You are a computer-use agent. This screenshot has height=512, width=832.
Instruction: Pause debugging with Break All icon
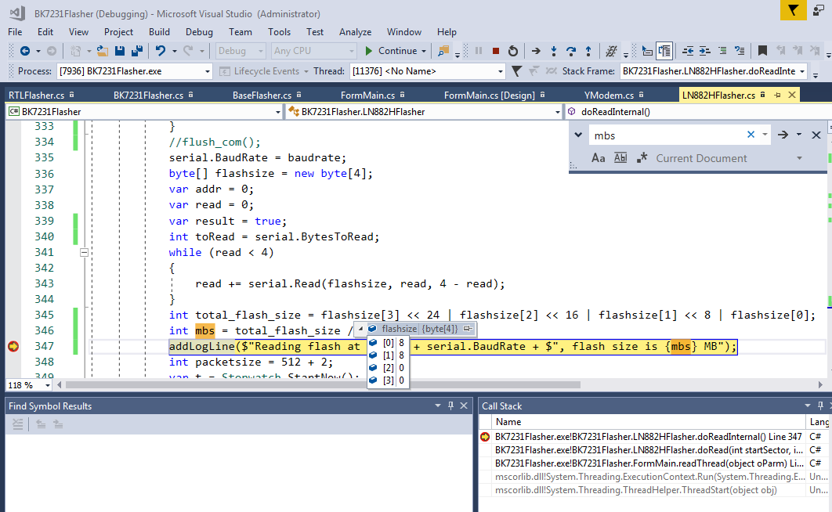click(x=479, y=51)
